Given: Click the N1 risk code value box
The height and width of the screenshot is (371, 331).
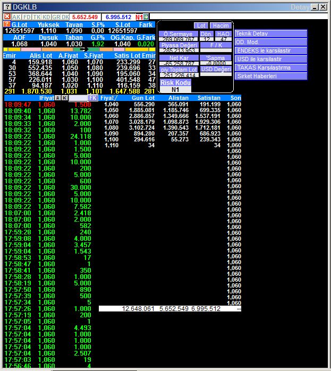Looking at the screenshot, I should pos(175,89).
